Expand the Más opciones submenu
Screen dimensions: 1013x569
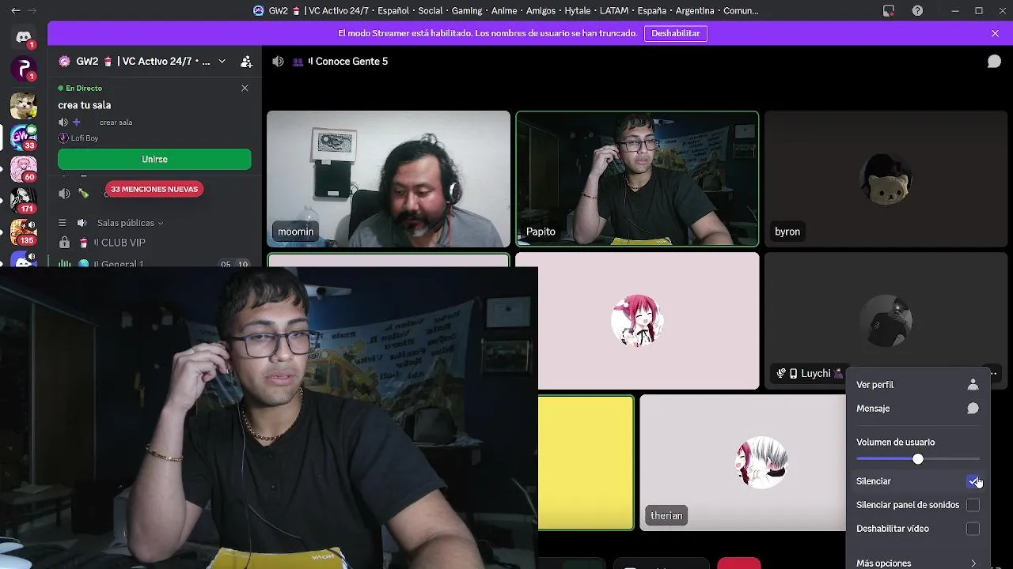917,563
